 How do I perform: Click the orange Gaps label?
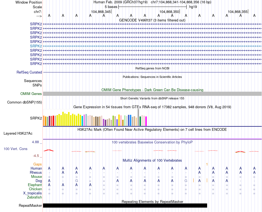pos(38,164)
